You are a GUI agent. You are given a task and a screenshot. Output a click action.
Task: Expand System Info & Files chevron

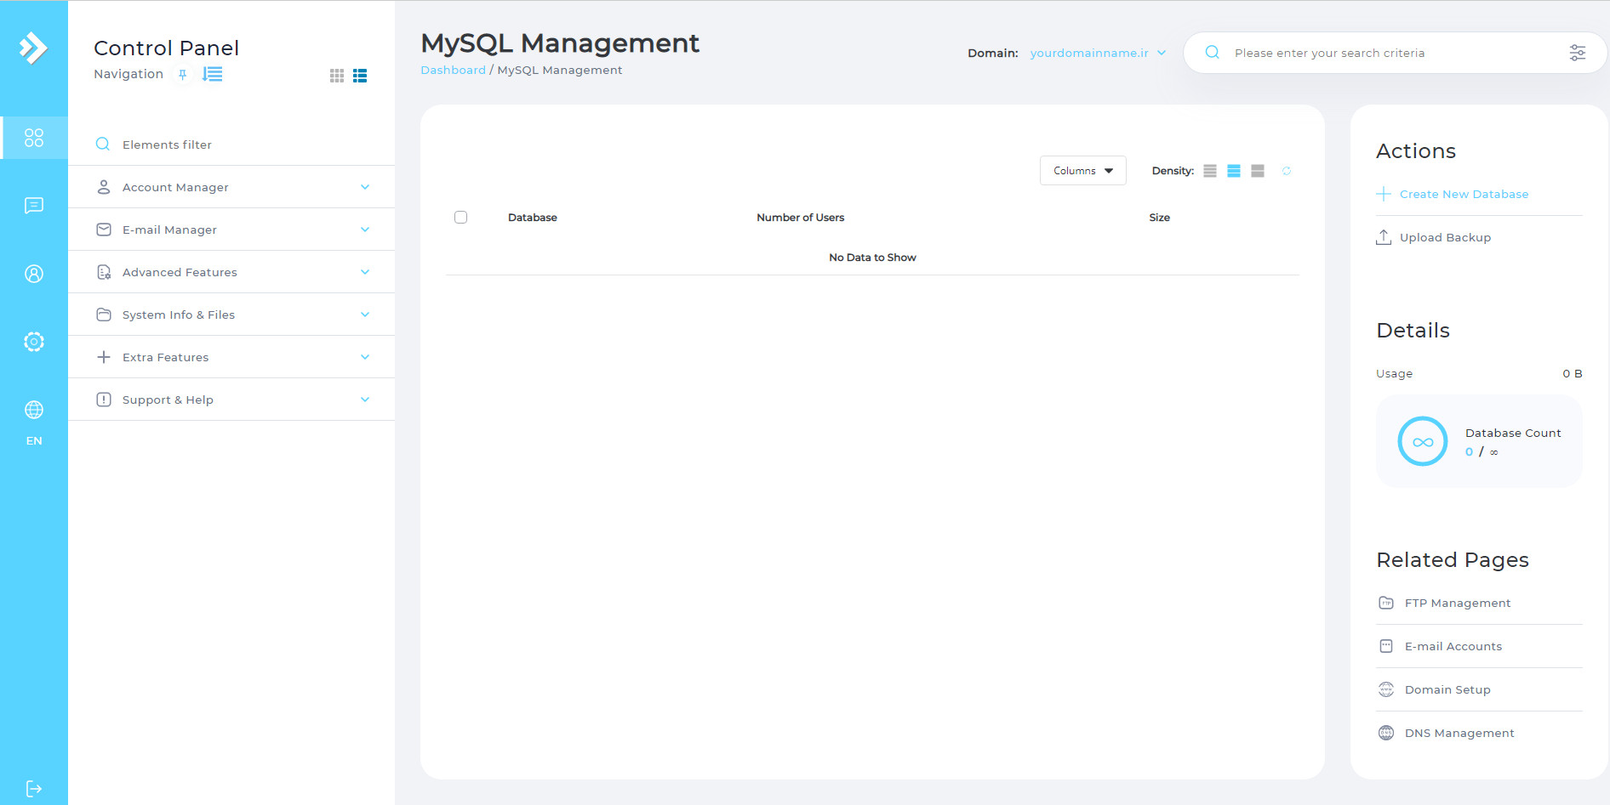point(365,315)
